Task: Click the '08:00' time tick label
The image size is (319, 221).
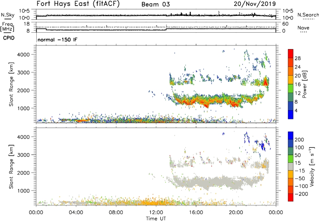Action: pos(116,213)
